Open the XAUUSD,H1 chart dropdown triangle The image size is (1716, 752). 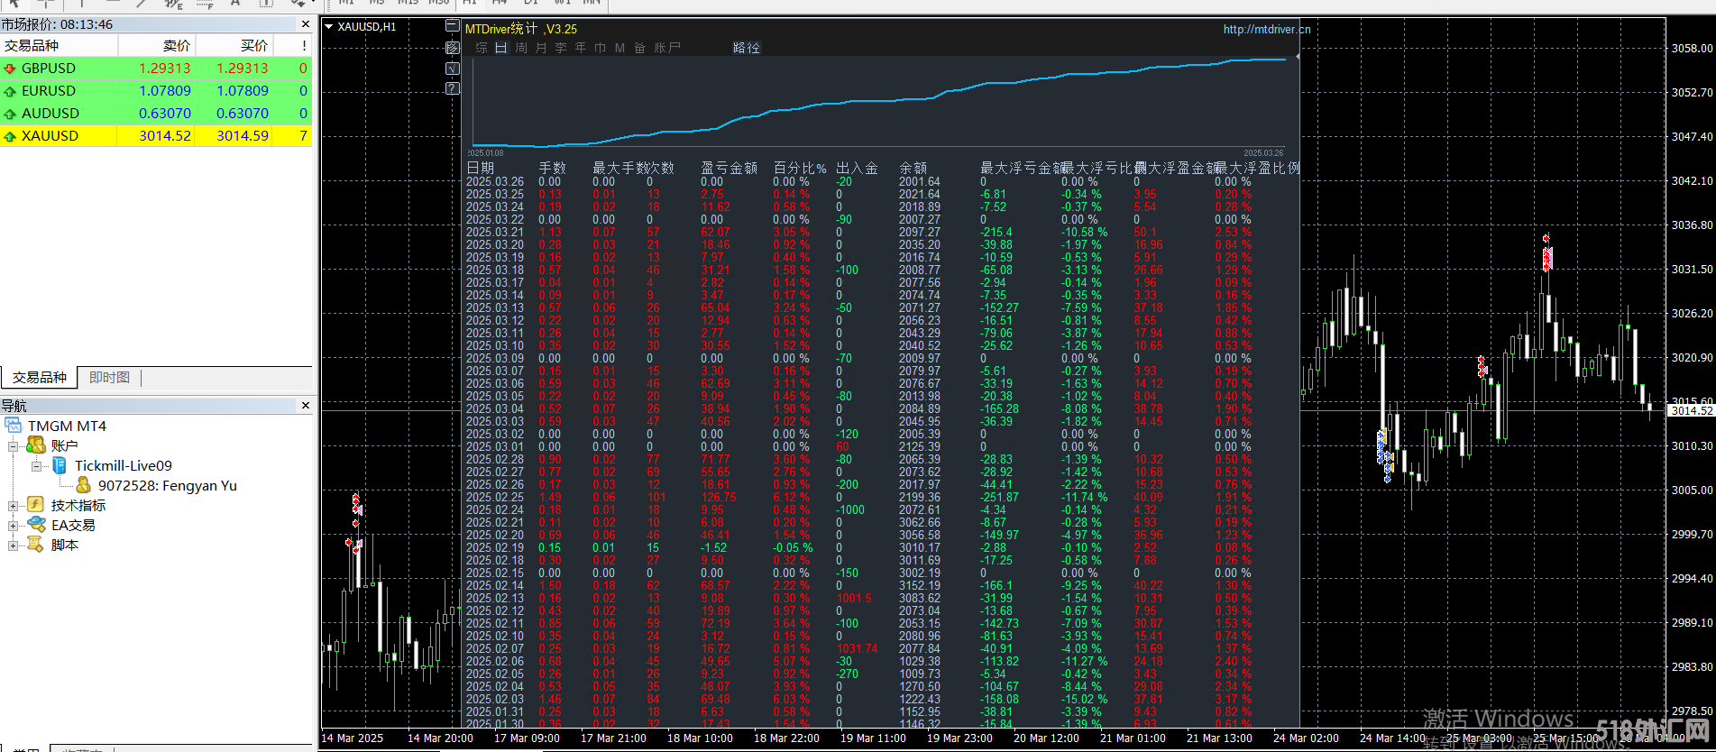point(329,27)
